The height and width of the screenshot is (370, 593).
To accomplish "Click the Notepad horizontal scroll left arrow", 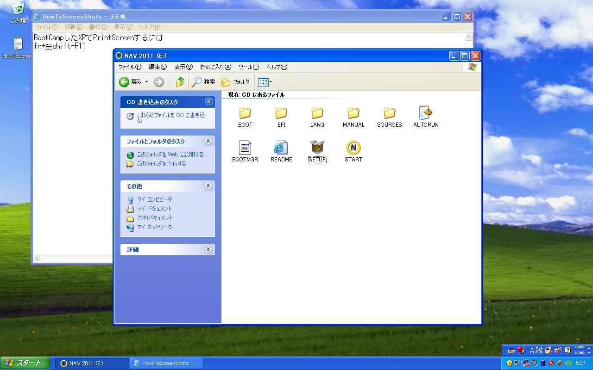I will point(38,259).
